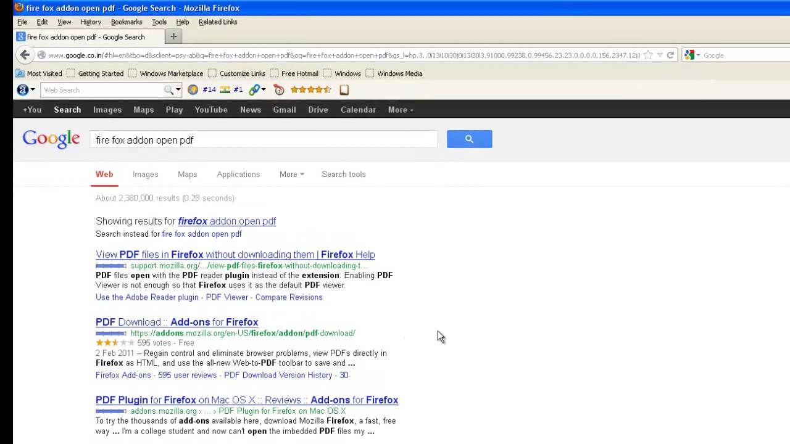Click the Most Visited bookmarks icon
Screen dimensions: 790x444
pos(20,73)
